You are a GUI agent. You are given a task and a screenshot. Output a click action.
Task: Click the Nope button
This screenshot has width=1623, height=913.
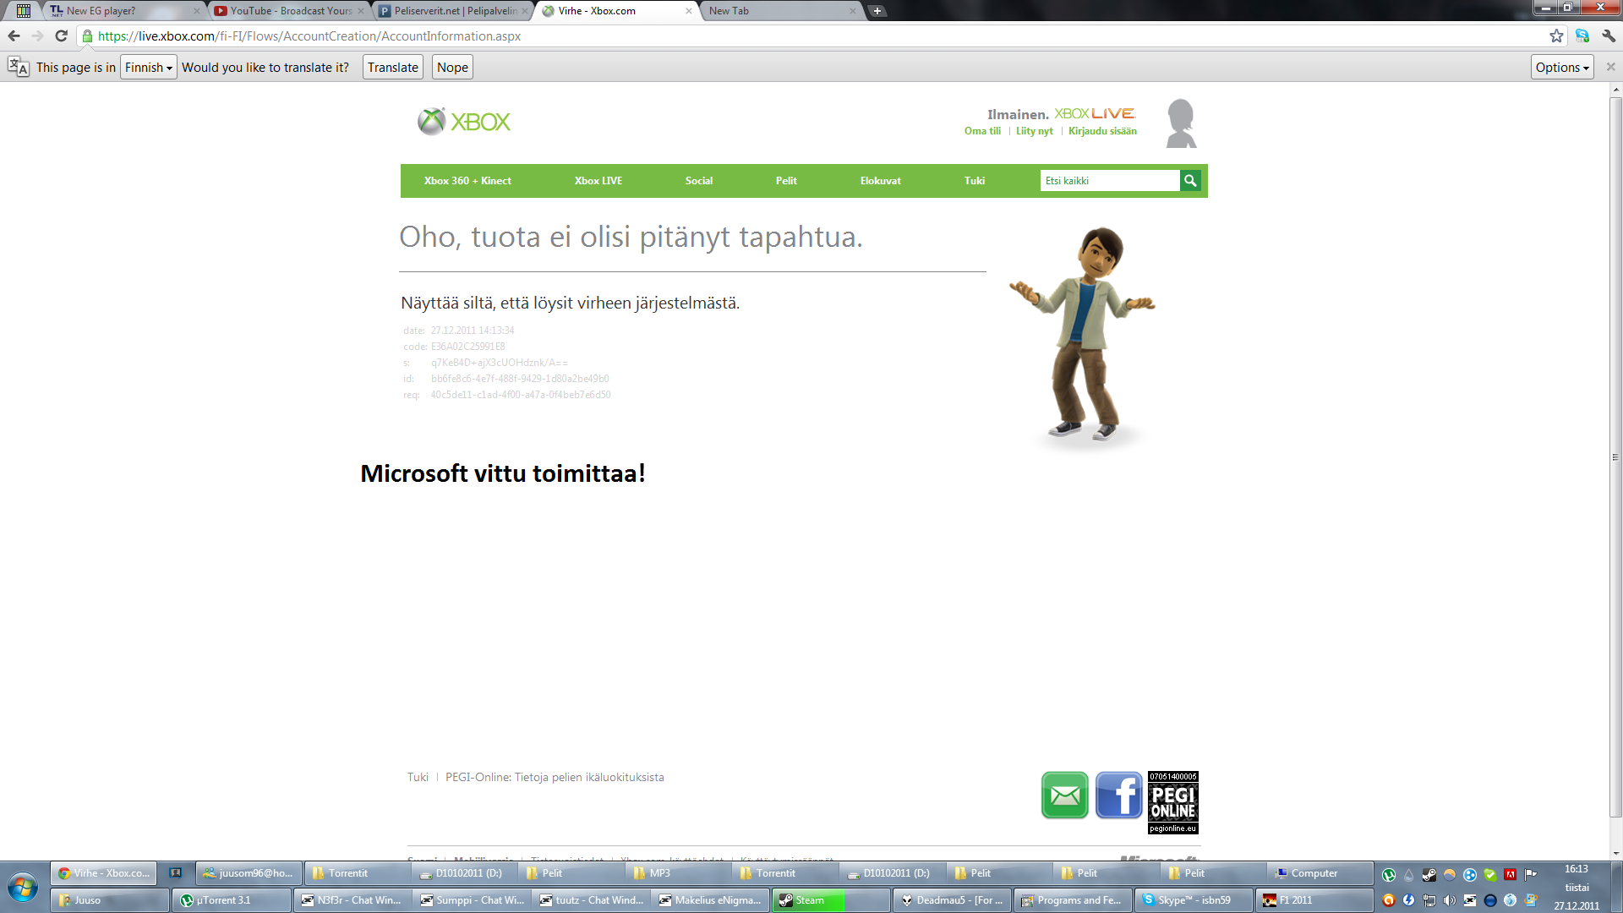click(x=452, y=67)
